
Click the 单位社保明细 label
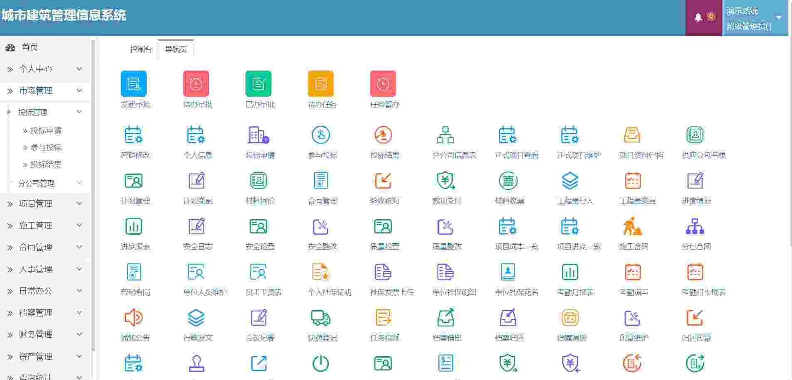tap(454, 292)
